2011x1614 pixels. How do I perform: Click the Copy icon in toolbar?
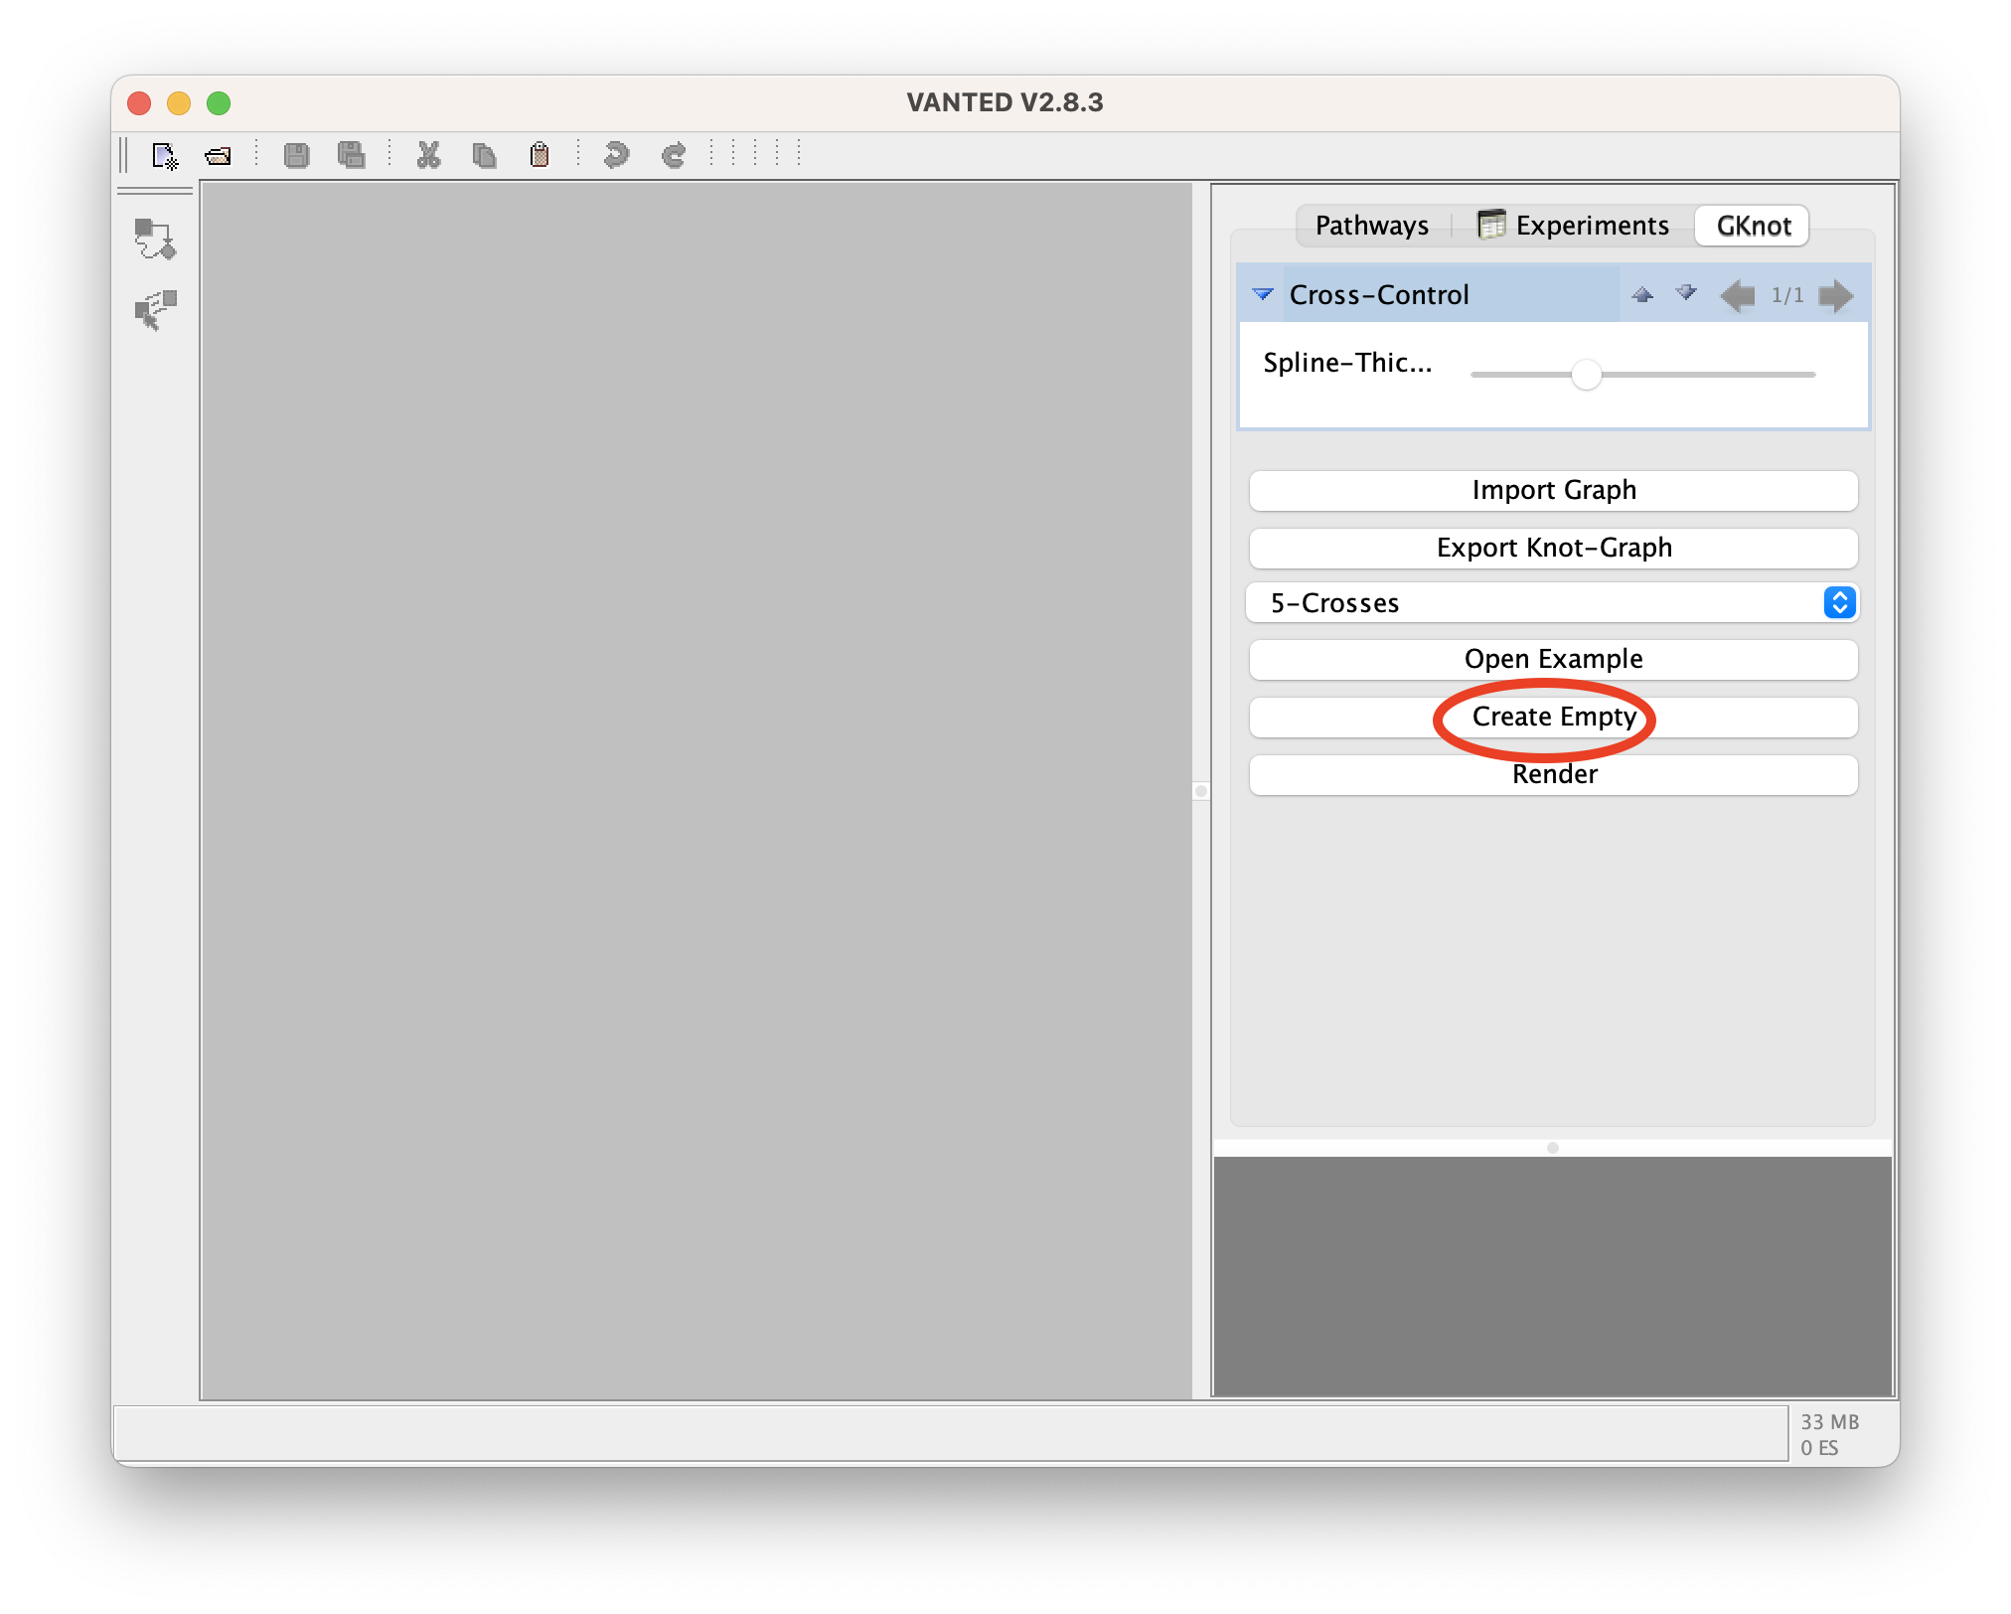pyautogui.click(x=484, y=155)
